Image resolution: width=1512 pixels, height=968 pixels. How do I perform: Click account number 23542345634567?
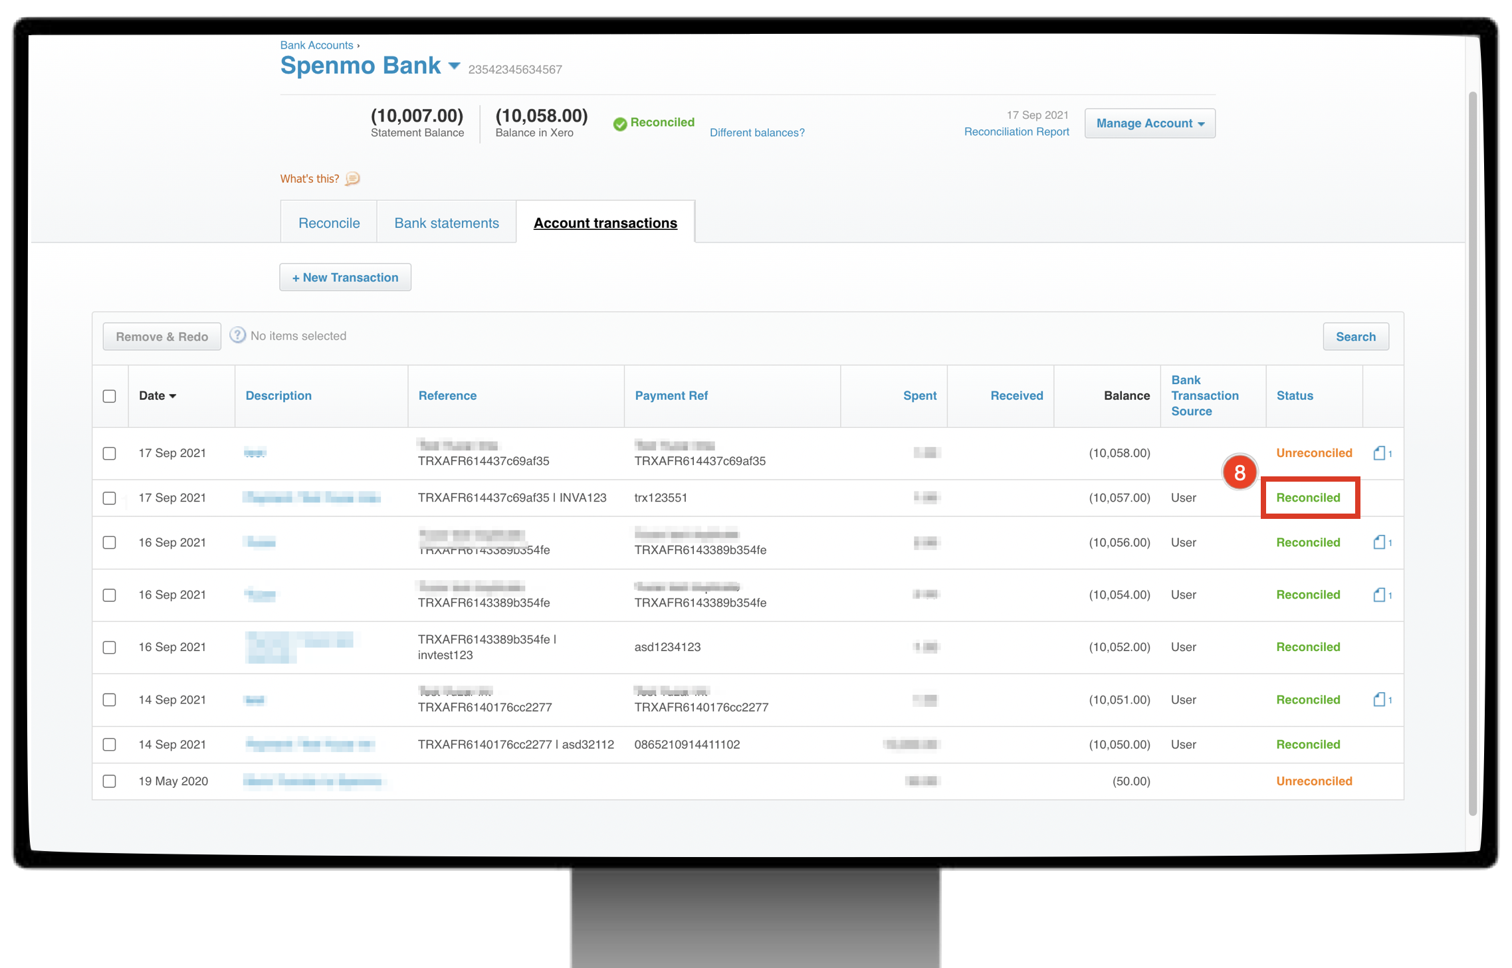tap(515, 70)
